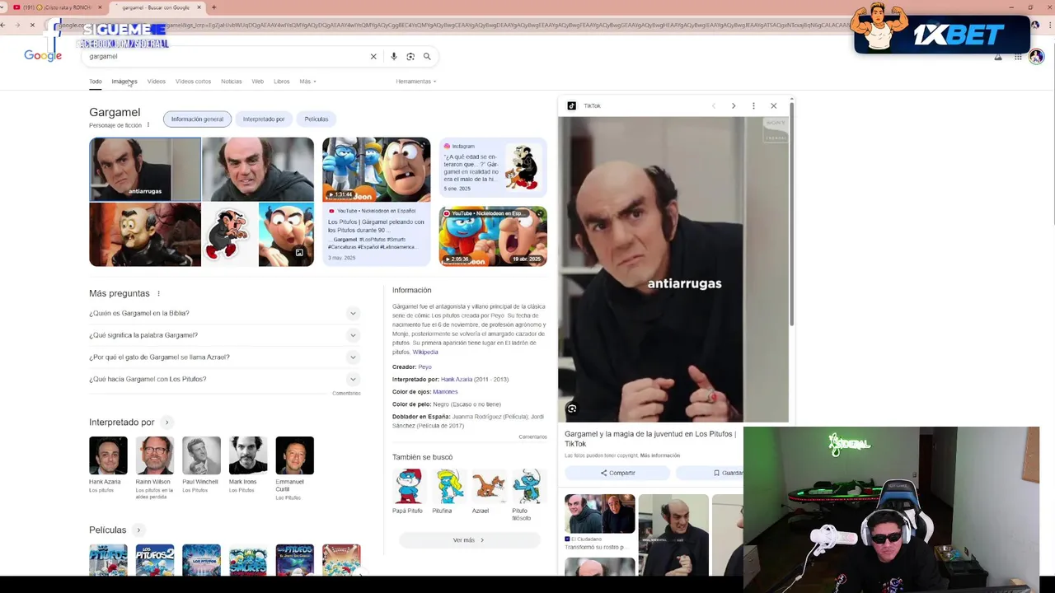The height and width of the screenshot is (593, 1055).
Task: Go to previous image in preview panel
Action: click(x=714, y=105)
